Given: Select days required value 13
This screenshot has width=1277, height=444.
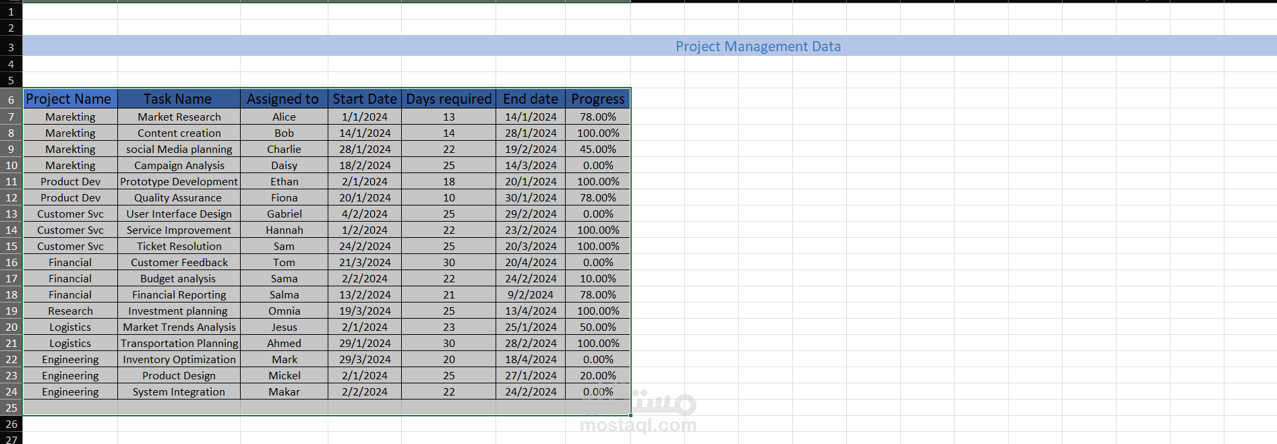Looking at the screenshot, I should pyautogui.click(x=448, y=117).
